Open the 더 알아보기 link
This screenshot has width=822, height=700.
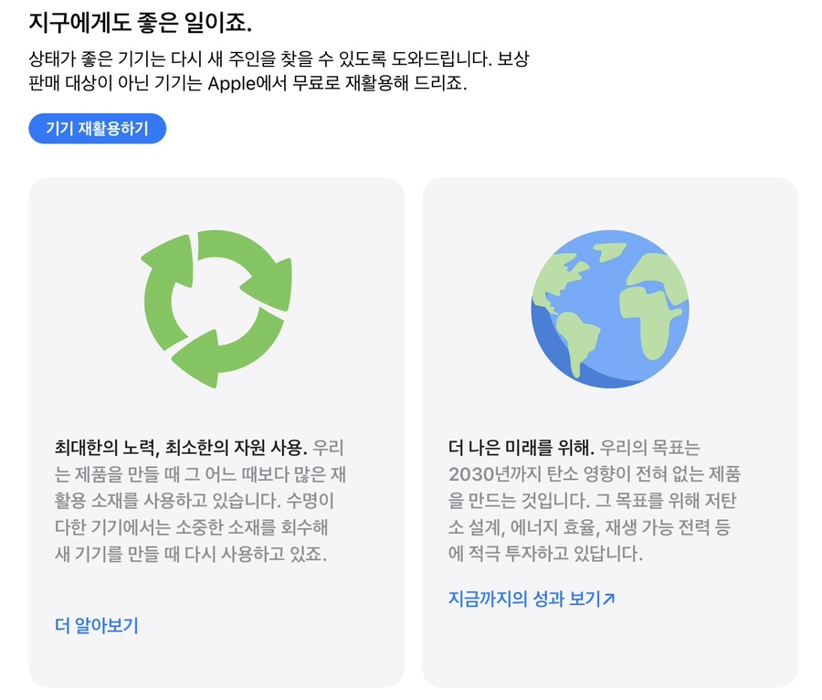pyautogui.click(x=97, y=625)
